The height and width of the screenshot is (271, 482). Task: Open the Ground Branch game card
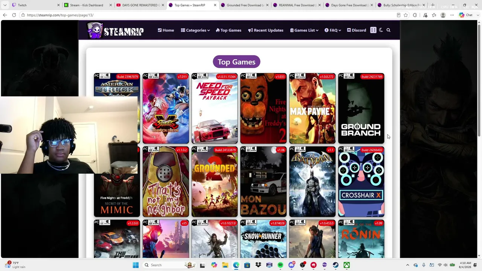pos(361,108)
